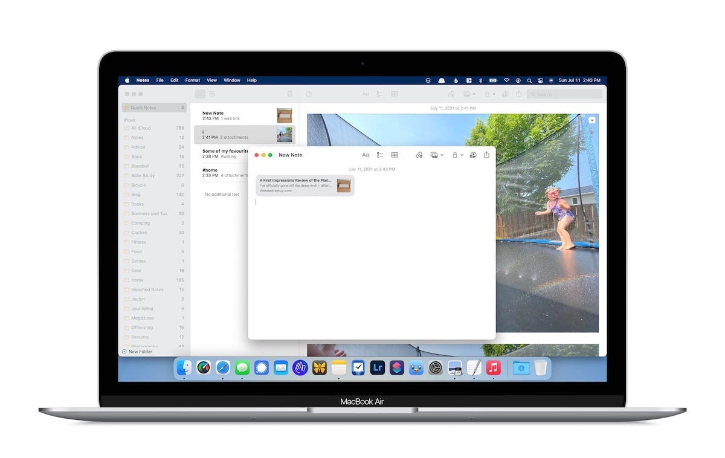Click the collaborate icon in New Note window

472,155
